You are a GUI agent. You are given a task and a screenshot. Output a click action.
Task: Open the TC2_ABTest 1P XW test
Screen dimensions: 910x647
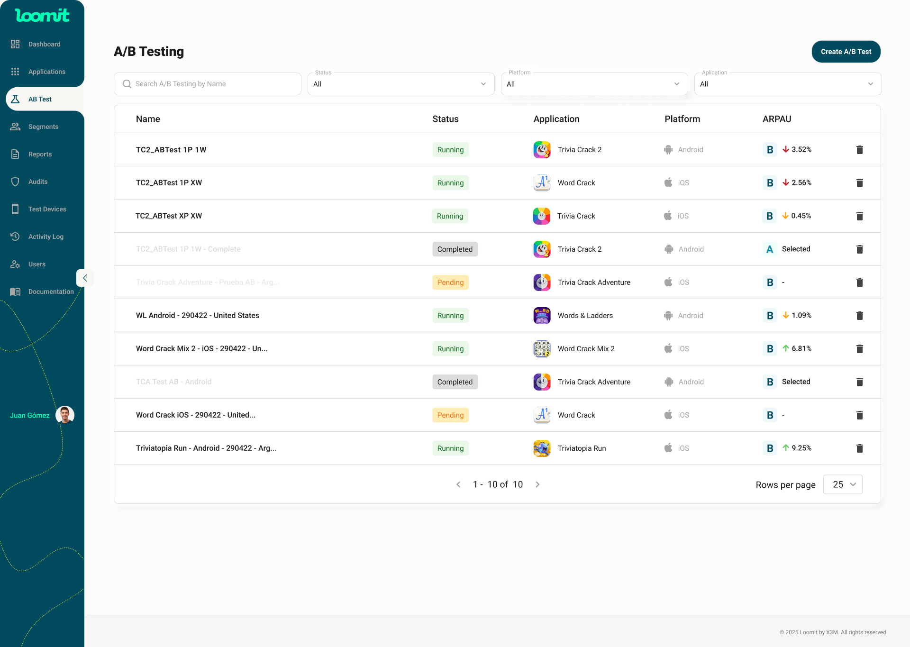[169, 183]
